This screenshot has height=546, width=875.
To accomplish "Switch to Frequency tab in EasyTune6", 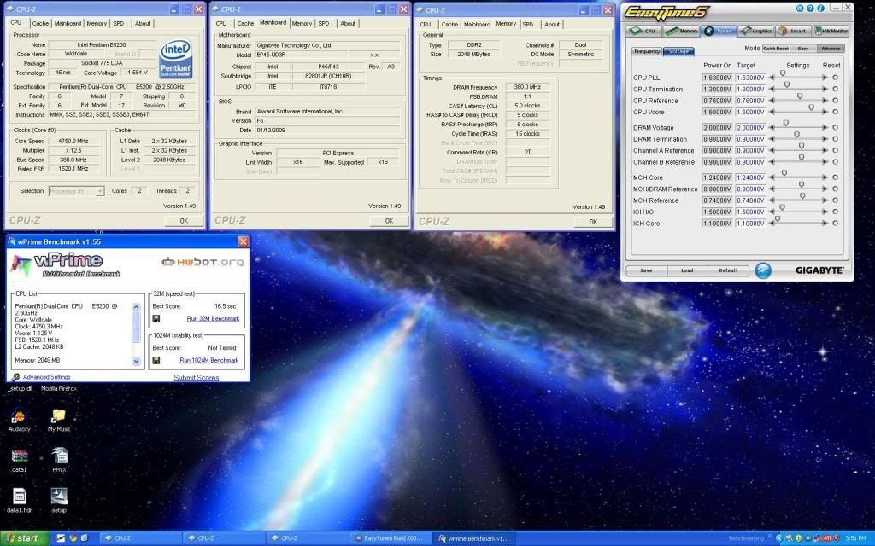I will click(647, 51).
